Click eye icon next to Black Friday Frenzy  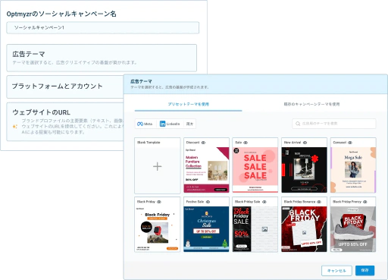point(365,202)
